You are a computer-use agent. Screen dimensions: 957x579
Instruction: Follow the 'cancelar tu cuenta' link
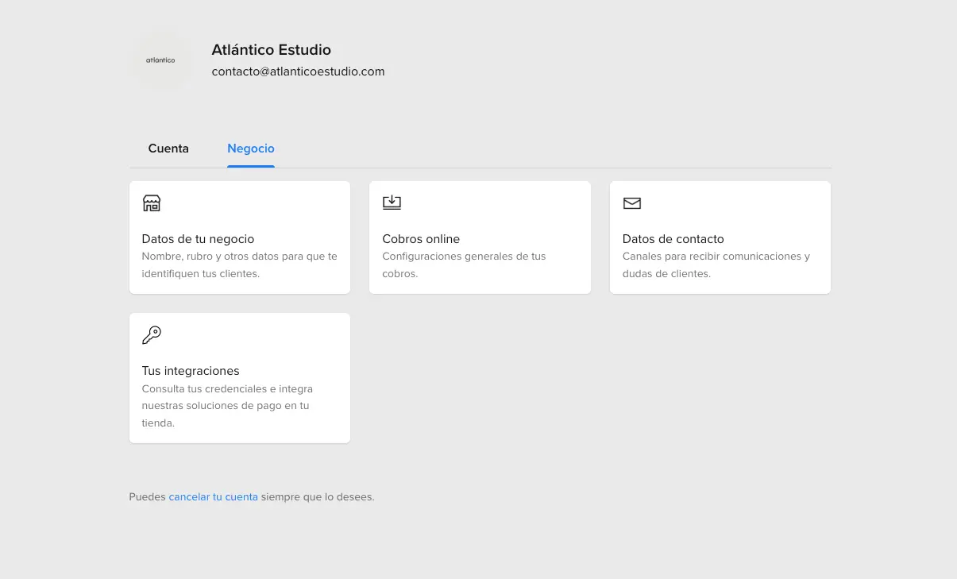pyautogui.click(x=213, y=497)
